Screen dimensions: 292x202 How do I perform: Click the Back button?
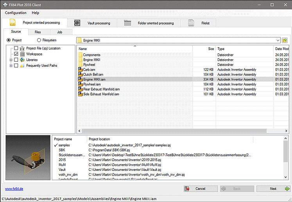[237, 189]
